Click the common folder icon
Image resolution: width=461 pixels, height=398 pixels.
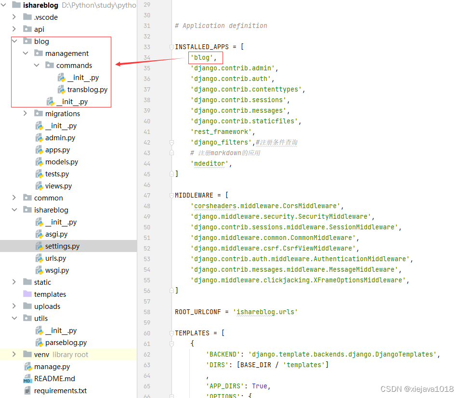27,198
